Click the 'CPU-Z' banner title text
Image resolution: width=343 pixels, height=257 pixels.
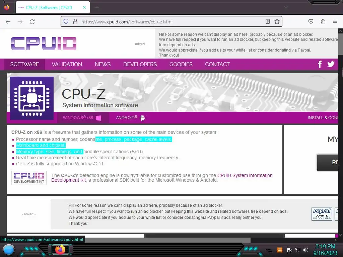[x=83, y=94]
